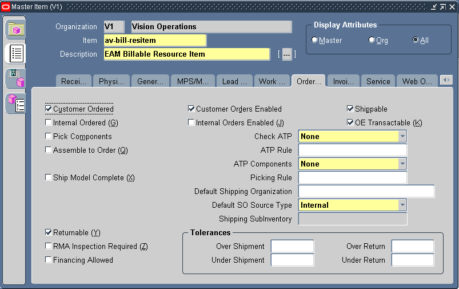Click Vision Operations organization name field
The width and height of the screenshot is (459, 289).
211,27
